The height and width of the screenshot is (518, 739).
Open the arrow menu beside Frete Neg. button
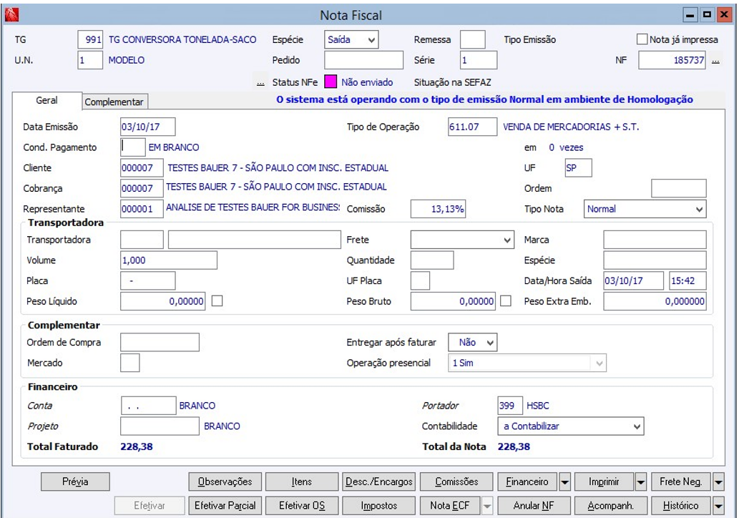tap(719, 482)
